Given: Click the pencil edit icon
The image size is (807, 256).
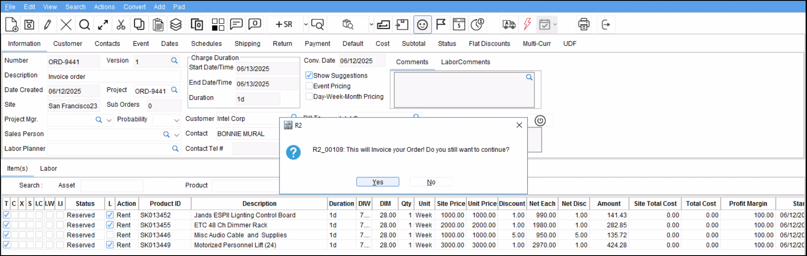Looking at the screenshot, I should (47, 25).
